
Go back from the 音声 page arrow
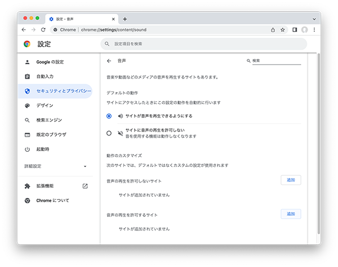point(109,61)
